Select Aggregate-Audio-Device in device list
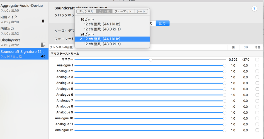The image size is (264, 139). (24, 8)
